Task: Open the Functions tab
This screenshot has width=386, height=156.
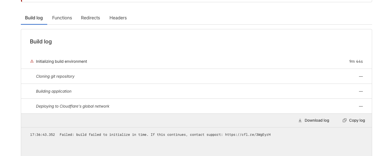Action: (62, 18)
